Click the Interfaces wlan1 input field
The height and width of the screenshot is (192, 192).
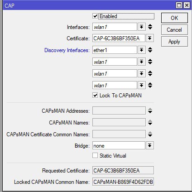click(x=115, y=27)
